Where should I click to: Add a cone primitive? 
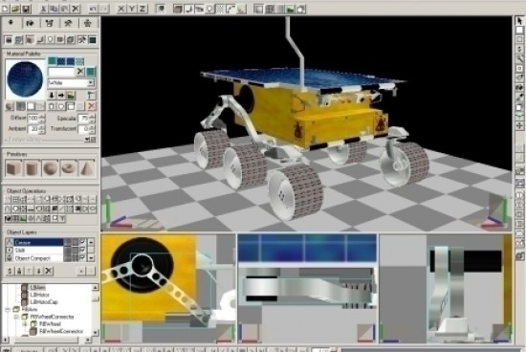tap(87, 167)
